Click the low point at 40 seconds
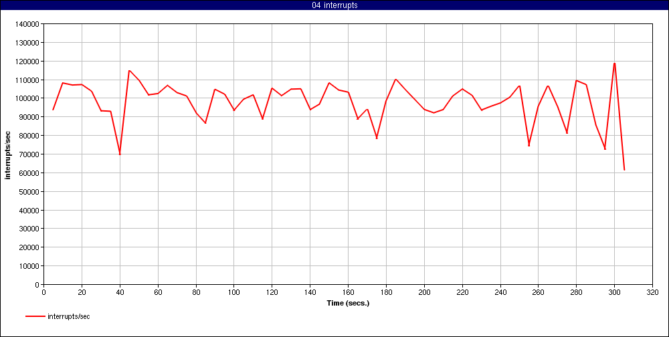669x337 pixels. pos(120,154)
